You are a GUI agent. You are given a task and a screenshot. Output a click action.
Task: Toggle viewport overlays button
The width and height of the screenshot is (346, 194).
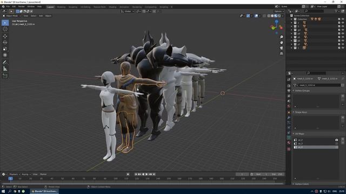(256, 16)
